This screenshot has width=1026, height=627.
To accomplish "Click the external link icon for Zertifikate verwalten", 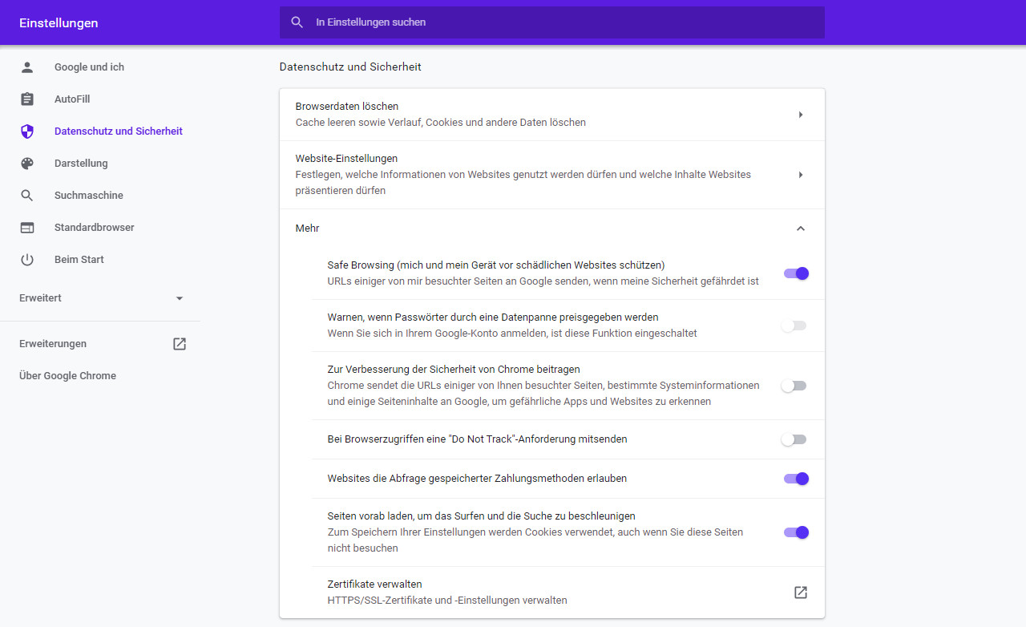I will click(801, 593).
